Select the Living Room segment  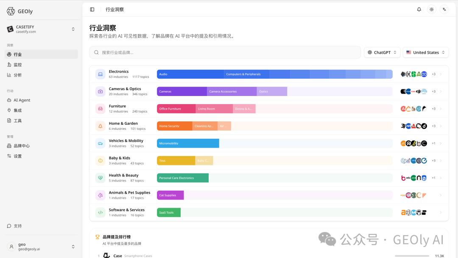pos(214,109)
